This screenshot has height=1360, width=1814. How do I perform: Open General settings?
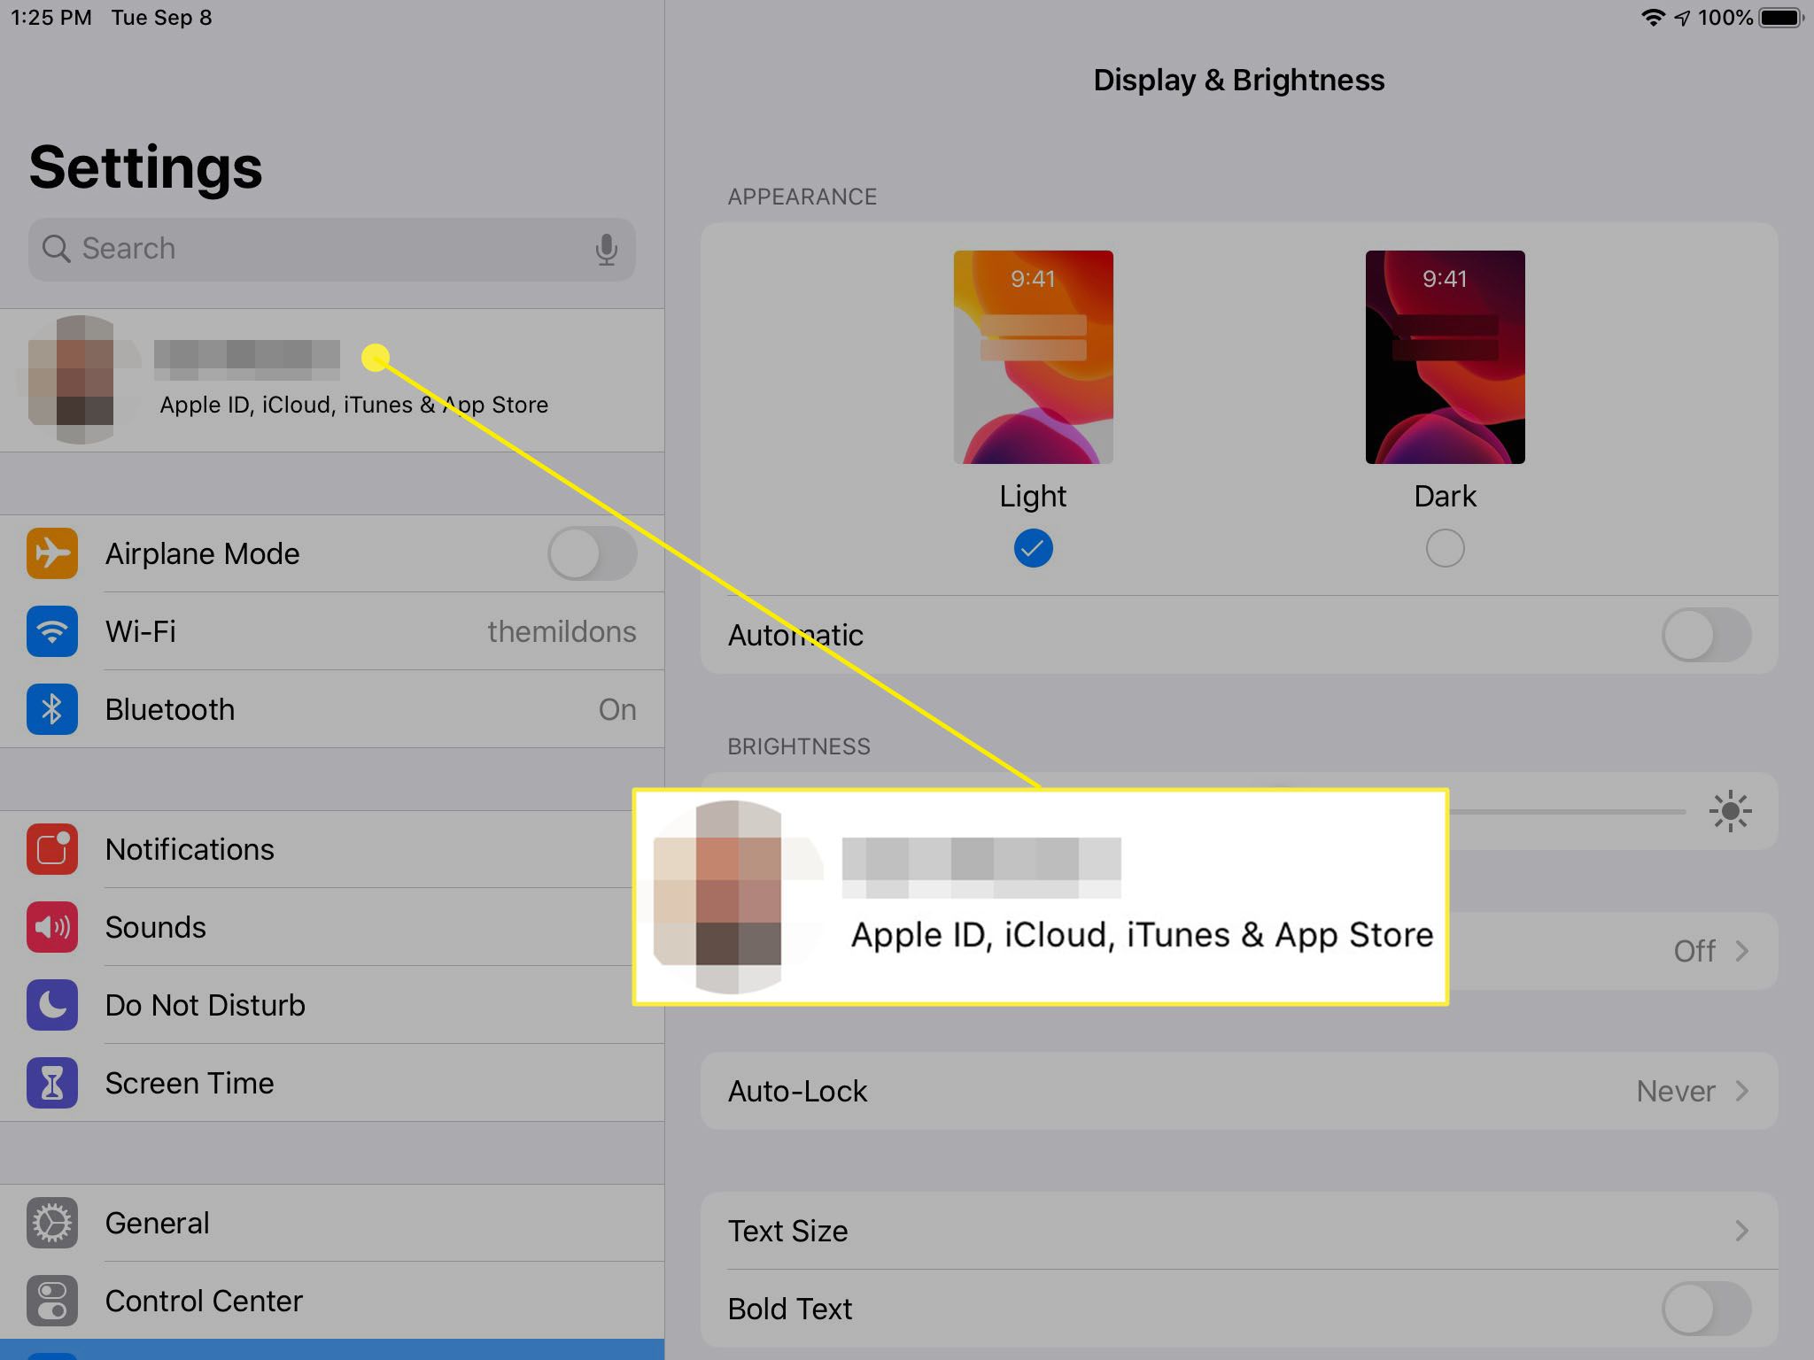pyautogui.click(x=332, y=1223)
